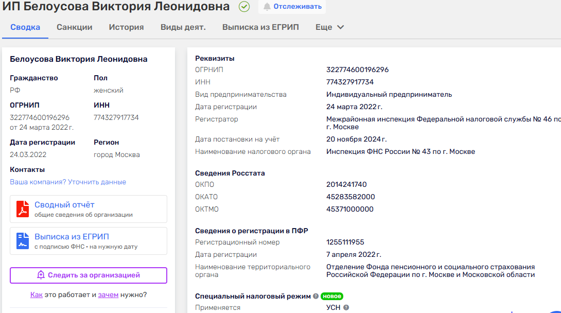Click the "Ваша компания? Уточнить данные" link
Screen dimensions: 561x313
coord(68,182)
